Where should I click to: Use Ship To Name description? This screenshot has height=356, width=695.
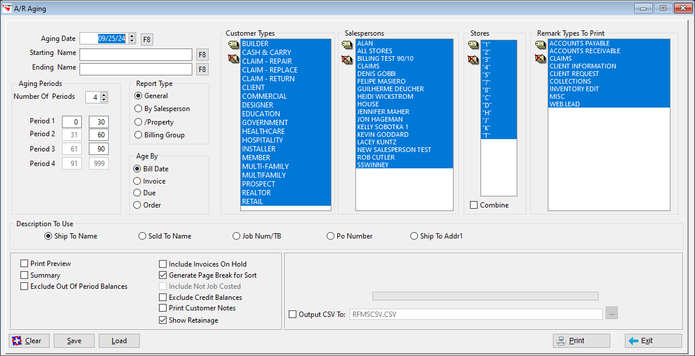tap(49, 236)
